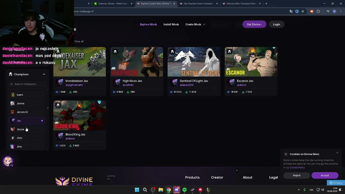Filter skins by Jhin

[26, 138]
